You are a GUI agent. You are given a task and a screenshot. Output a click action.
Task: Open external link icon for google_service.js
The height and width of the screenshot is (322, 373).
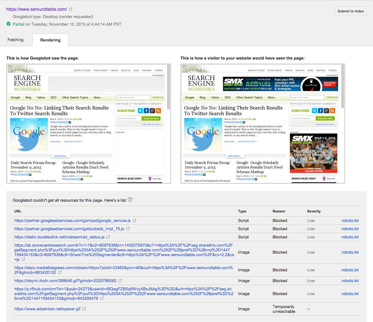(135, 220)
